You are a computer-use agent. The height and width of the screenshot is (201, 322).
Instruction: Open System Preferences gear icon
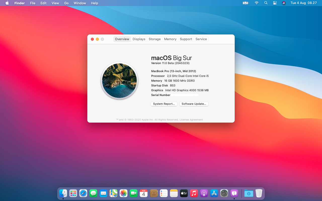224,193
